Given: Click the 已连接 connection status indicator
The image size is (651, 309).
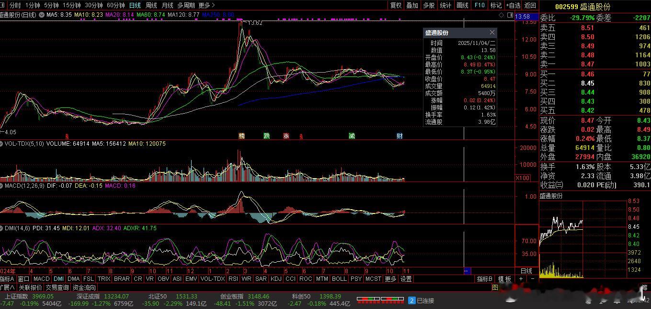Looking at the screenshot, I should [x=422, y=300].
